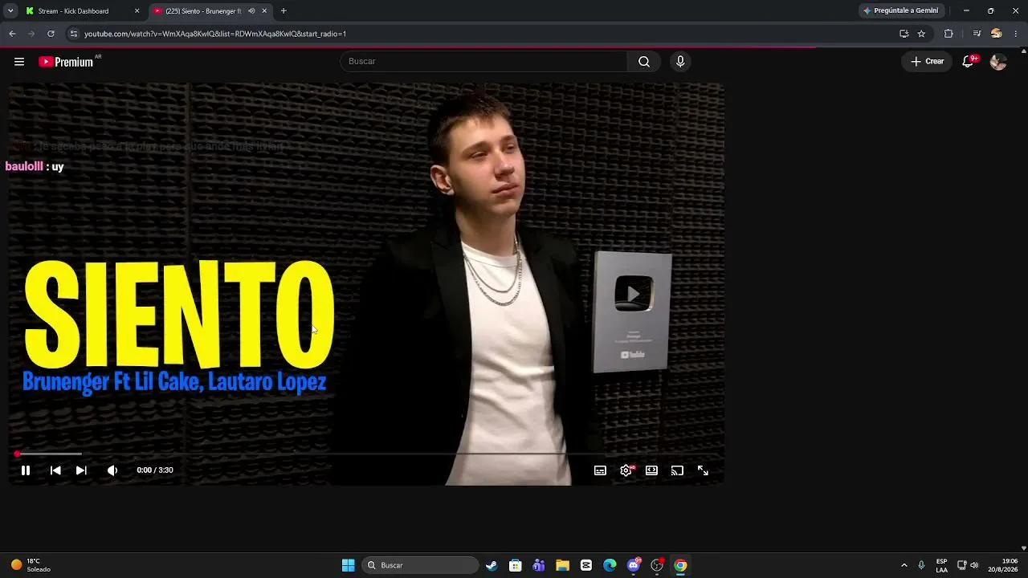Open the OBS Studio taskbar icon
Viewport: 1028px width, 578px height.
[x=657, y=565]
